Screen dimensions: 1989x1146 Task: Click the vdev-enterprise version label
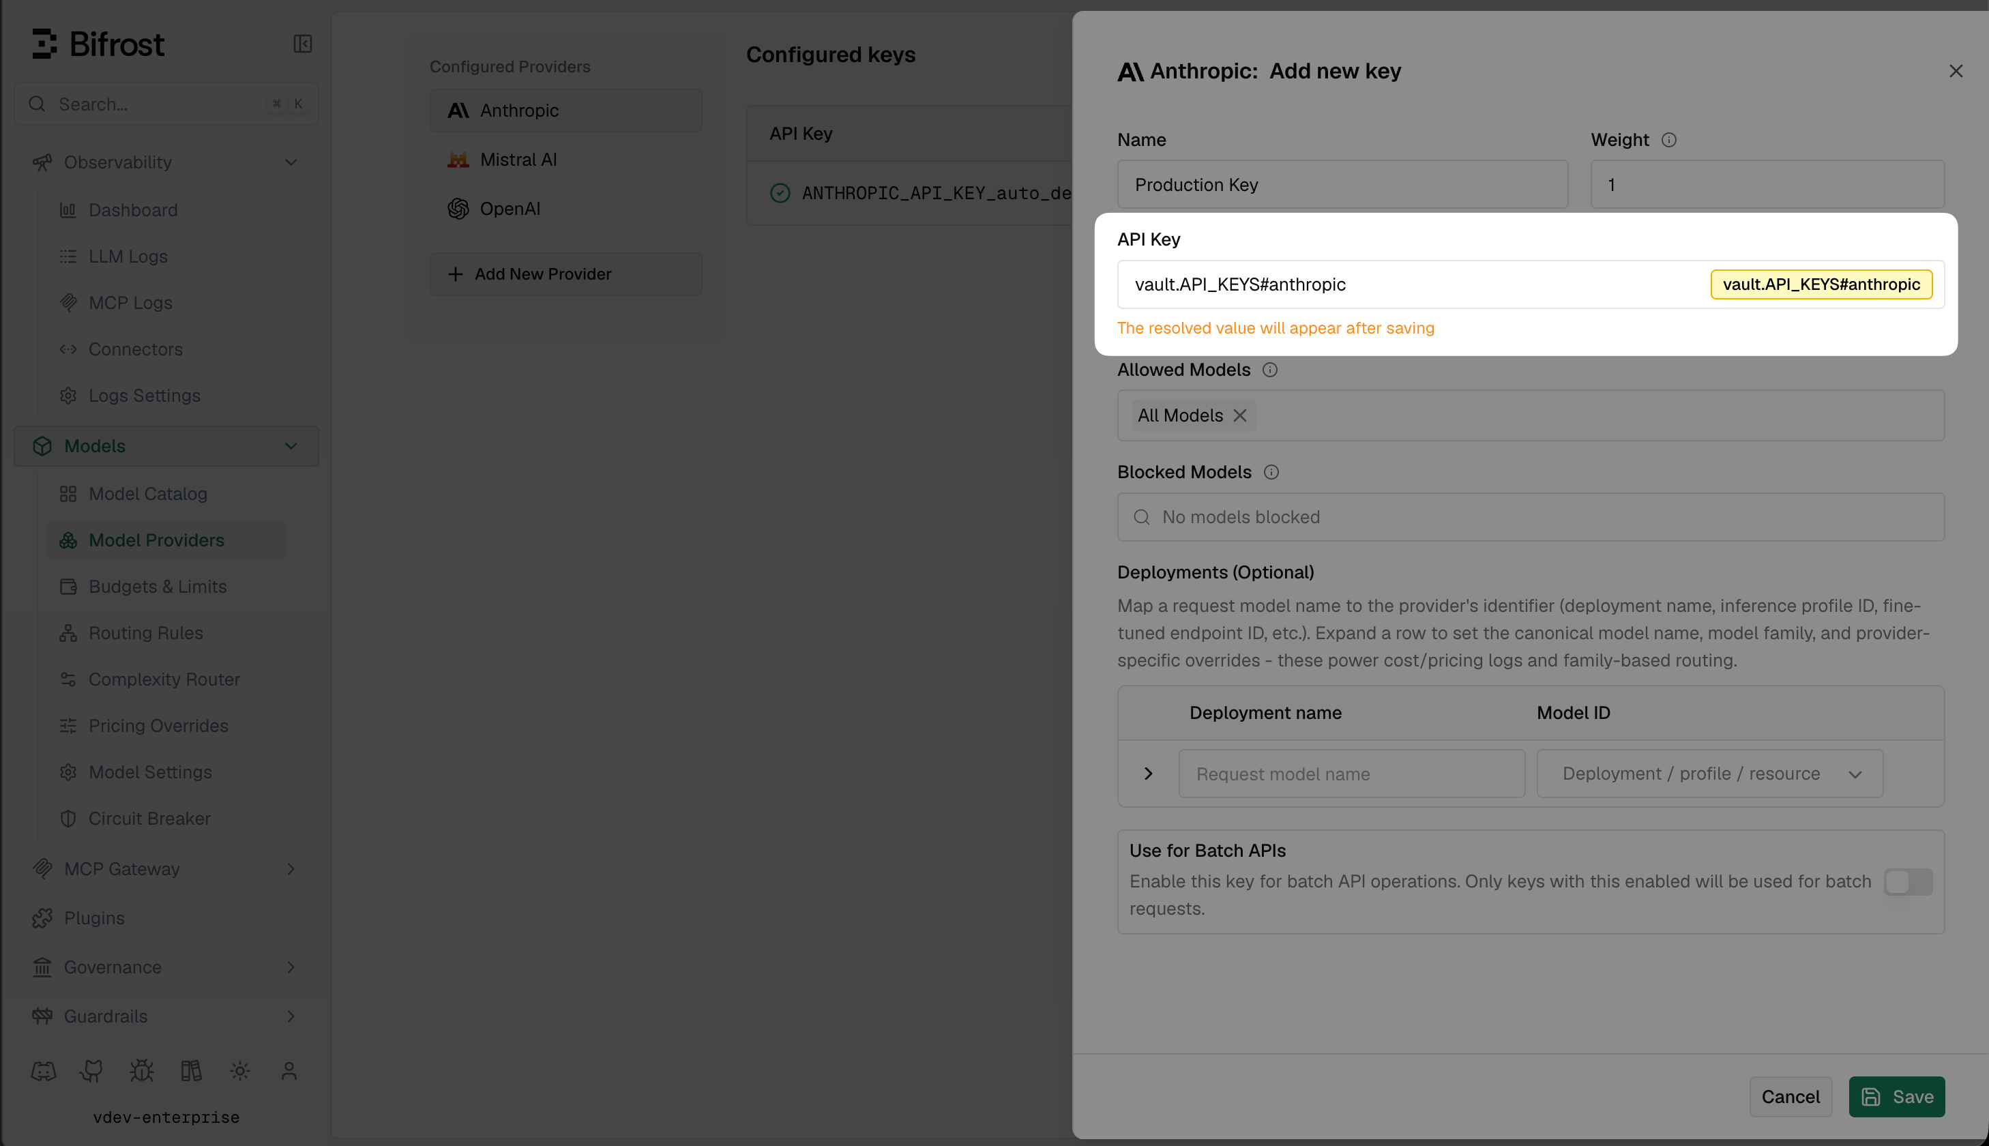tap(166, 1117)
